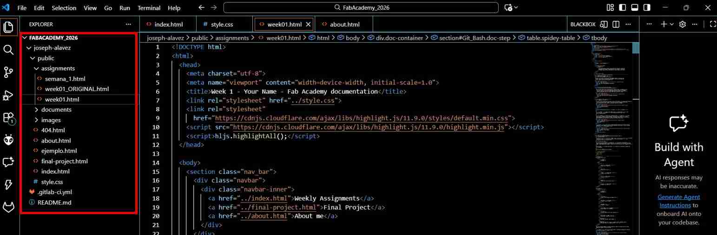Open the Edit menu
717x235 pixels.
39,8
